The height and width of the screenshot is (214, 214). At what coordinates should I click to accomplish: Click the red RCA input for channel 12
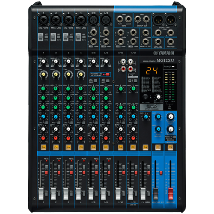click(x=131, y=69)
